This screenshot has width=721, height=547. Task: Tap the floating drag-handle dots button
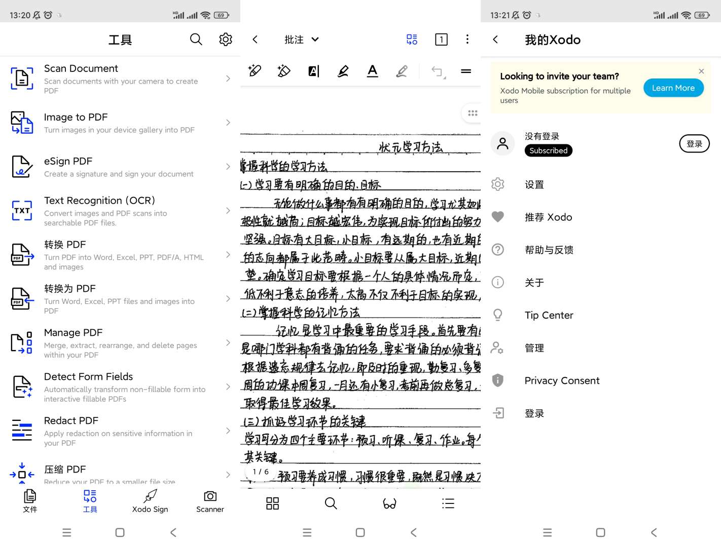pos(473,113)
